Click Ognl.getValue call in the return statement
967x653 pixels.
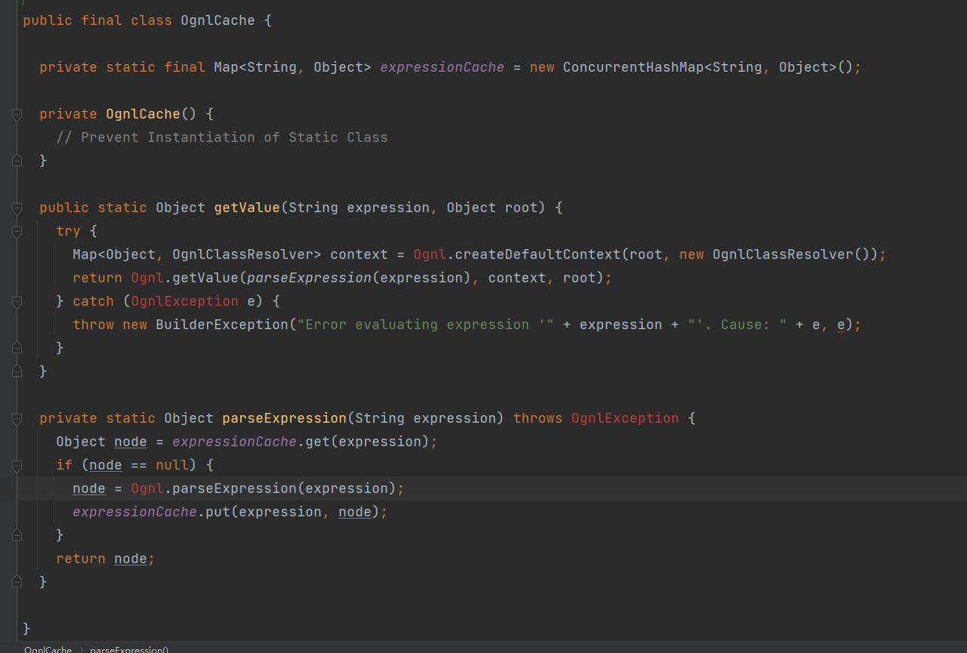point(185,278)
